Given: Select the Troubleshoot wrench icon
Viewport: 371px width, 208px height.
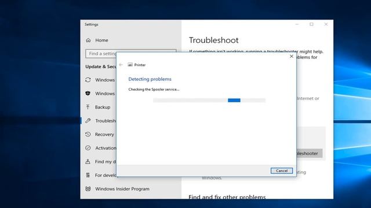Looking at the screenshot, I should tap(88, 121).
